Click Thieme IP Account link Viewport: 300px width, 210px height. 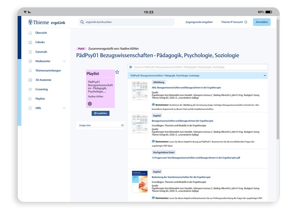[232, 22]
